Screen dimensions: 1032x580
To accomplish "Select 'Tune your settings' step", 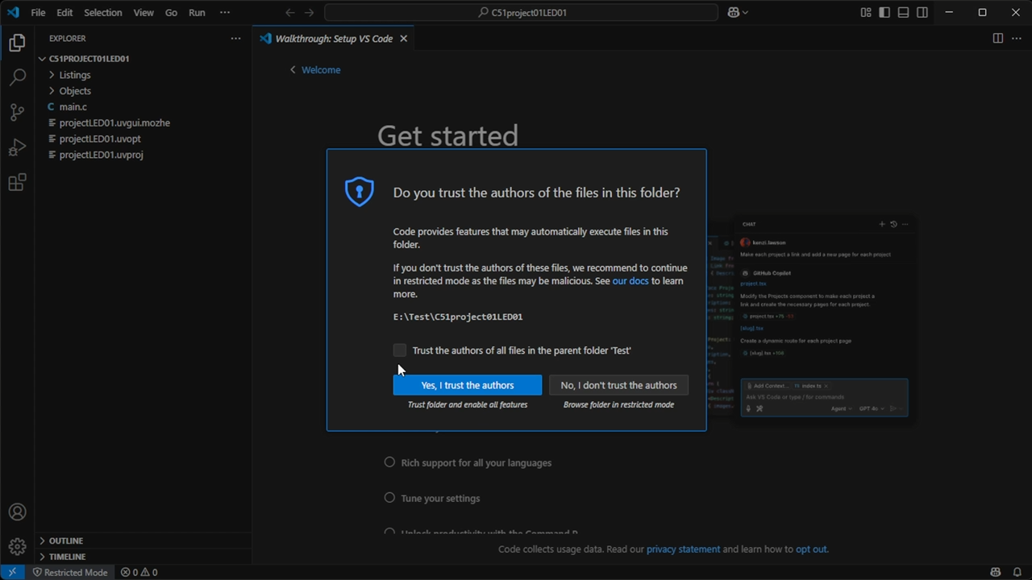I will (x=432, y=498).
